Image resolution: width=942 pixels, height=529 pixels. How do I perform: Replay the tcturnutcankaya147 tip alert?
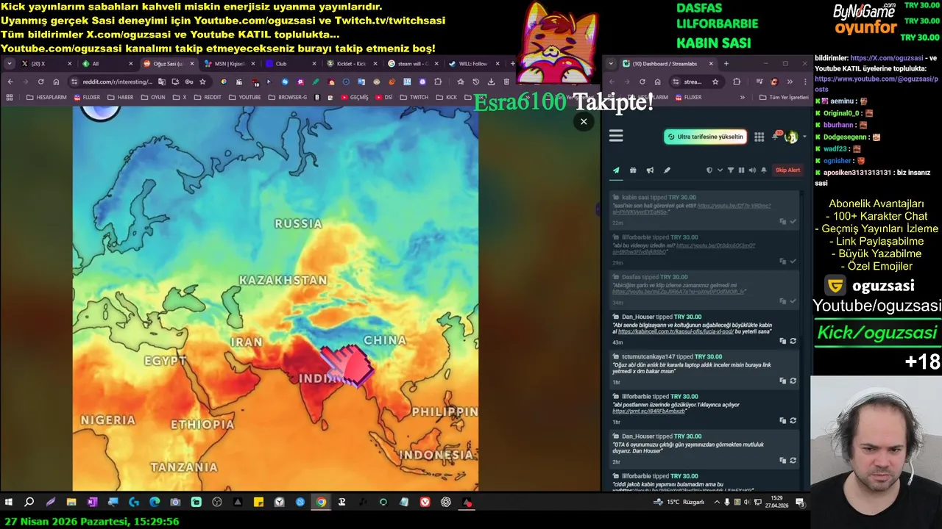(793, 381)
